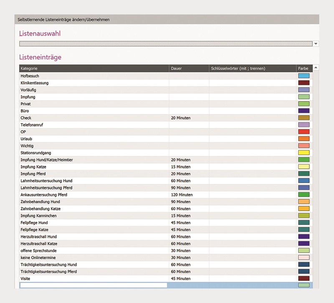This screenshot has height=303, width=334.
Task: Click the Listenauswahl combo box field
Action: coord(165,44)
